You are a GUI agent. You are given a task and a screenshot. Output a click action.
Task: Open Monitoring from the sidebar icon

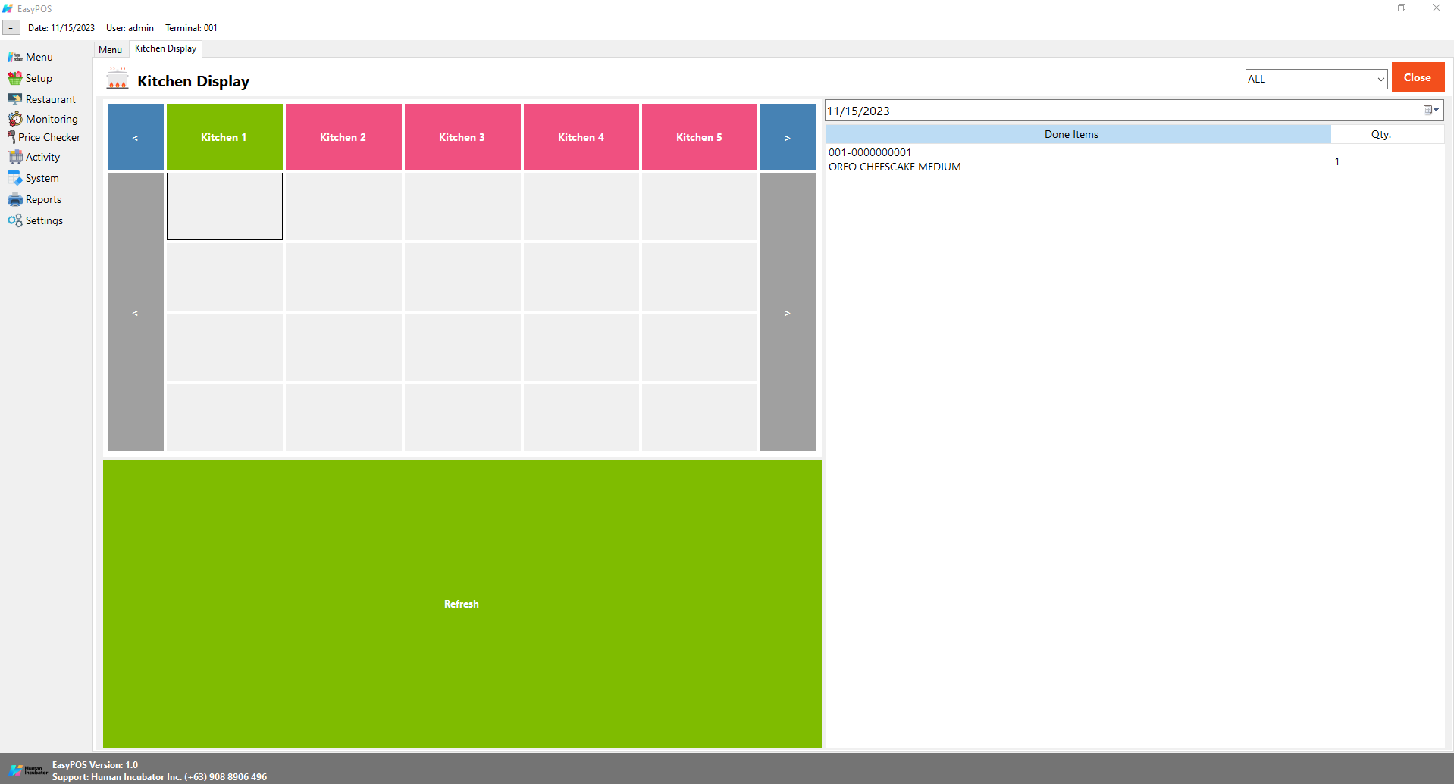[14, 119]
